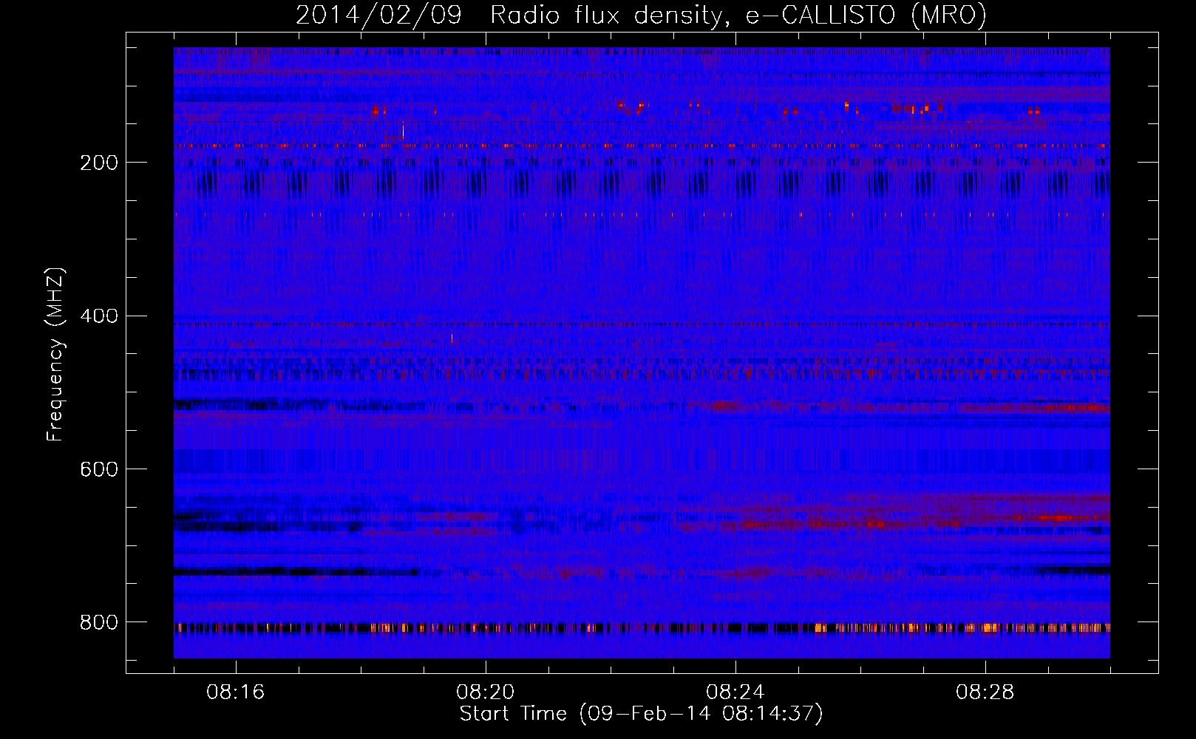The height and width of the screenshot is (739, 1196).
Task: Click the 08:20 time tick label
Action: 486,692
